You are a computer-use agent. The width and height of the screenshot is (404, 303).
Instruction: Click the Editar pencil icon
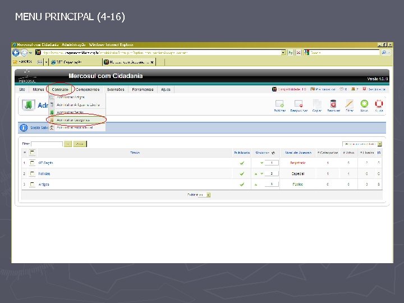[x=350, y=104]
